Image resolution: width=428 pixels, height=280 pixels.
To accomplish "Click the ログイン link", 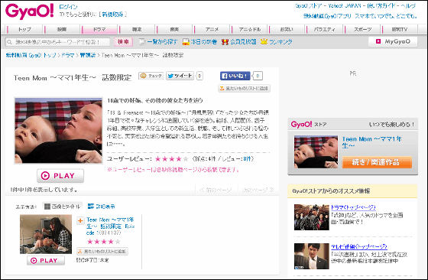I will [68, 7].
